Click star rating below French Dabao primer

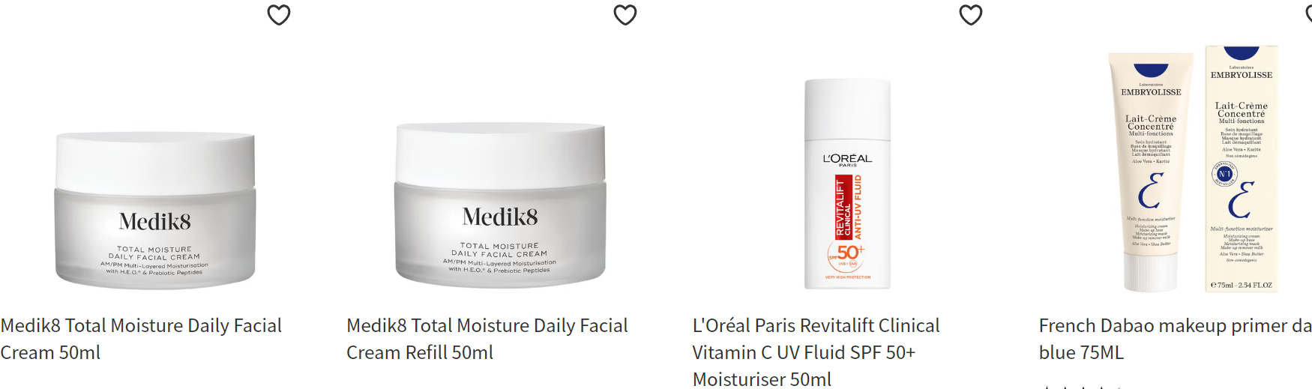coord(1083,387)
